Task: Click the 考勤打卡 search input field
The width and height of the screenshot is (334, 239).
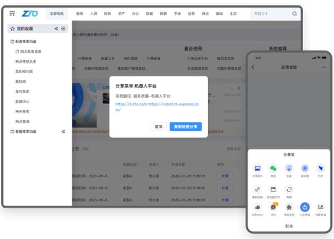Action: pos(271,14)
